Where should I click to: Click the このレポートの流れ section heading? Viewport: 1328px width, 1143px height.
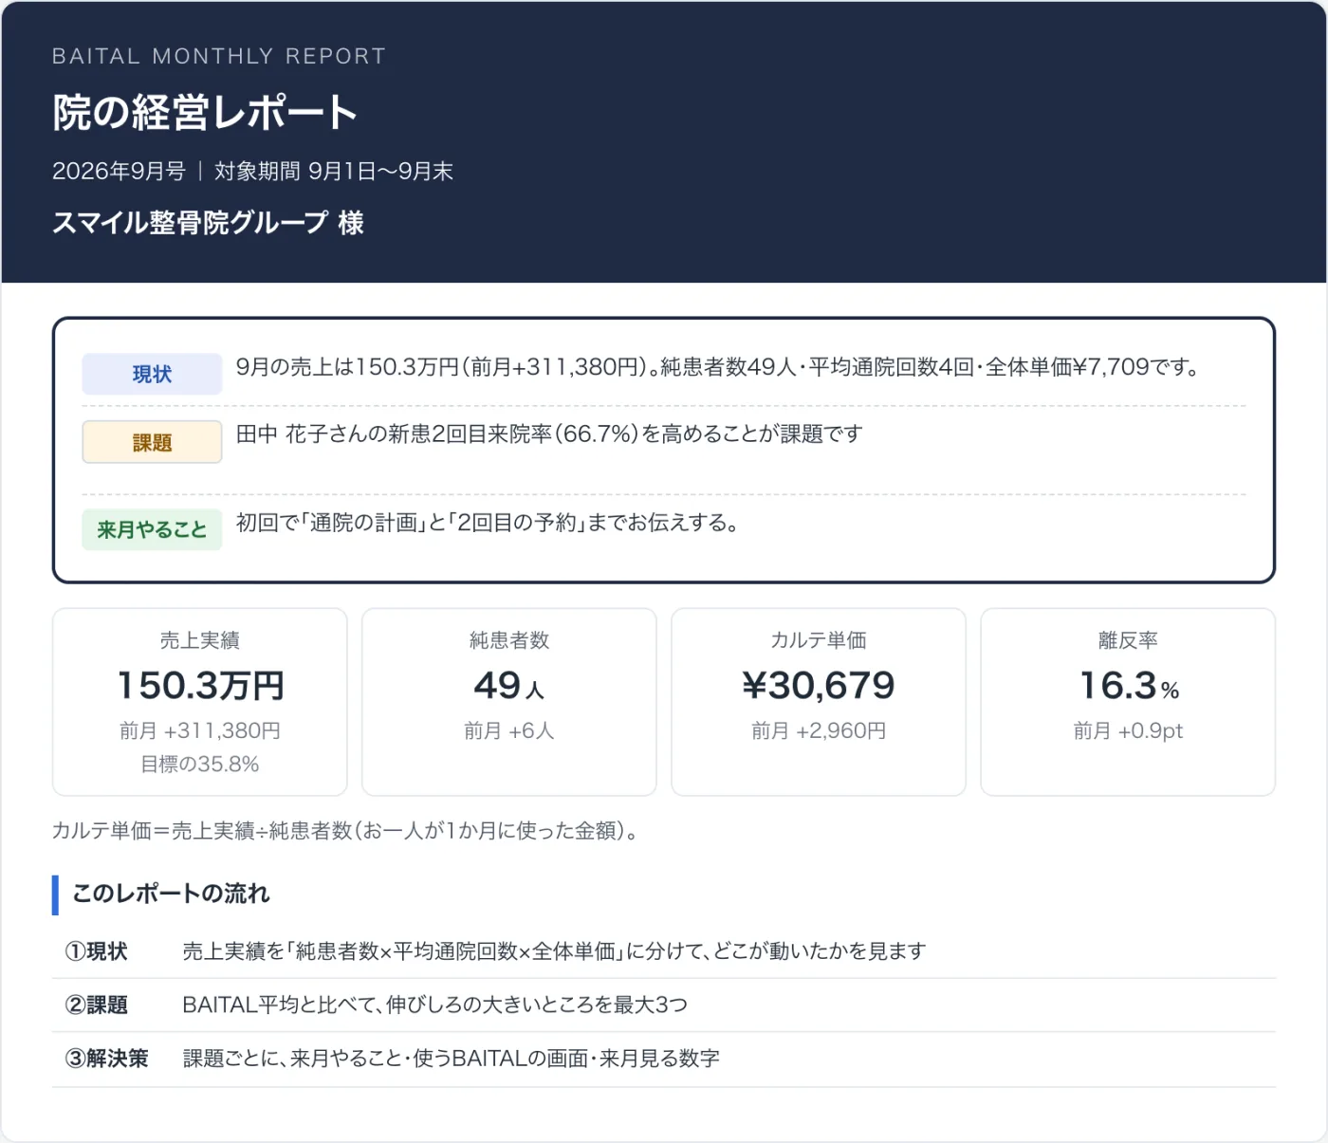click(171, 894)
